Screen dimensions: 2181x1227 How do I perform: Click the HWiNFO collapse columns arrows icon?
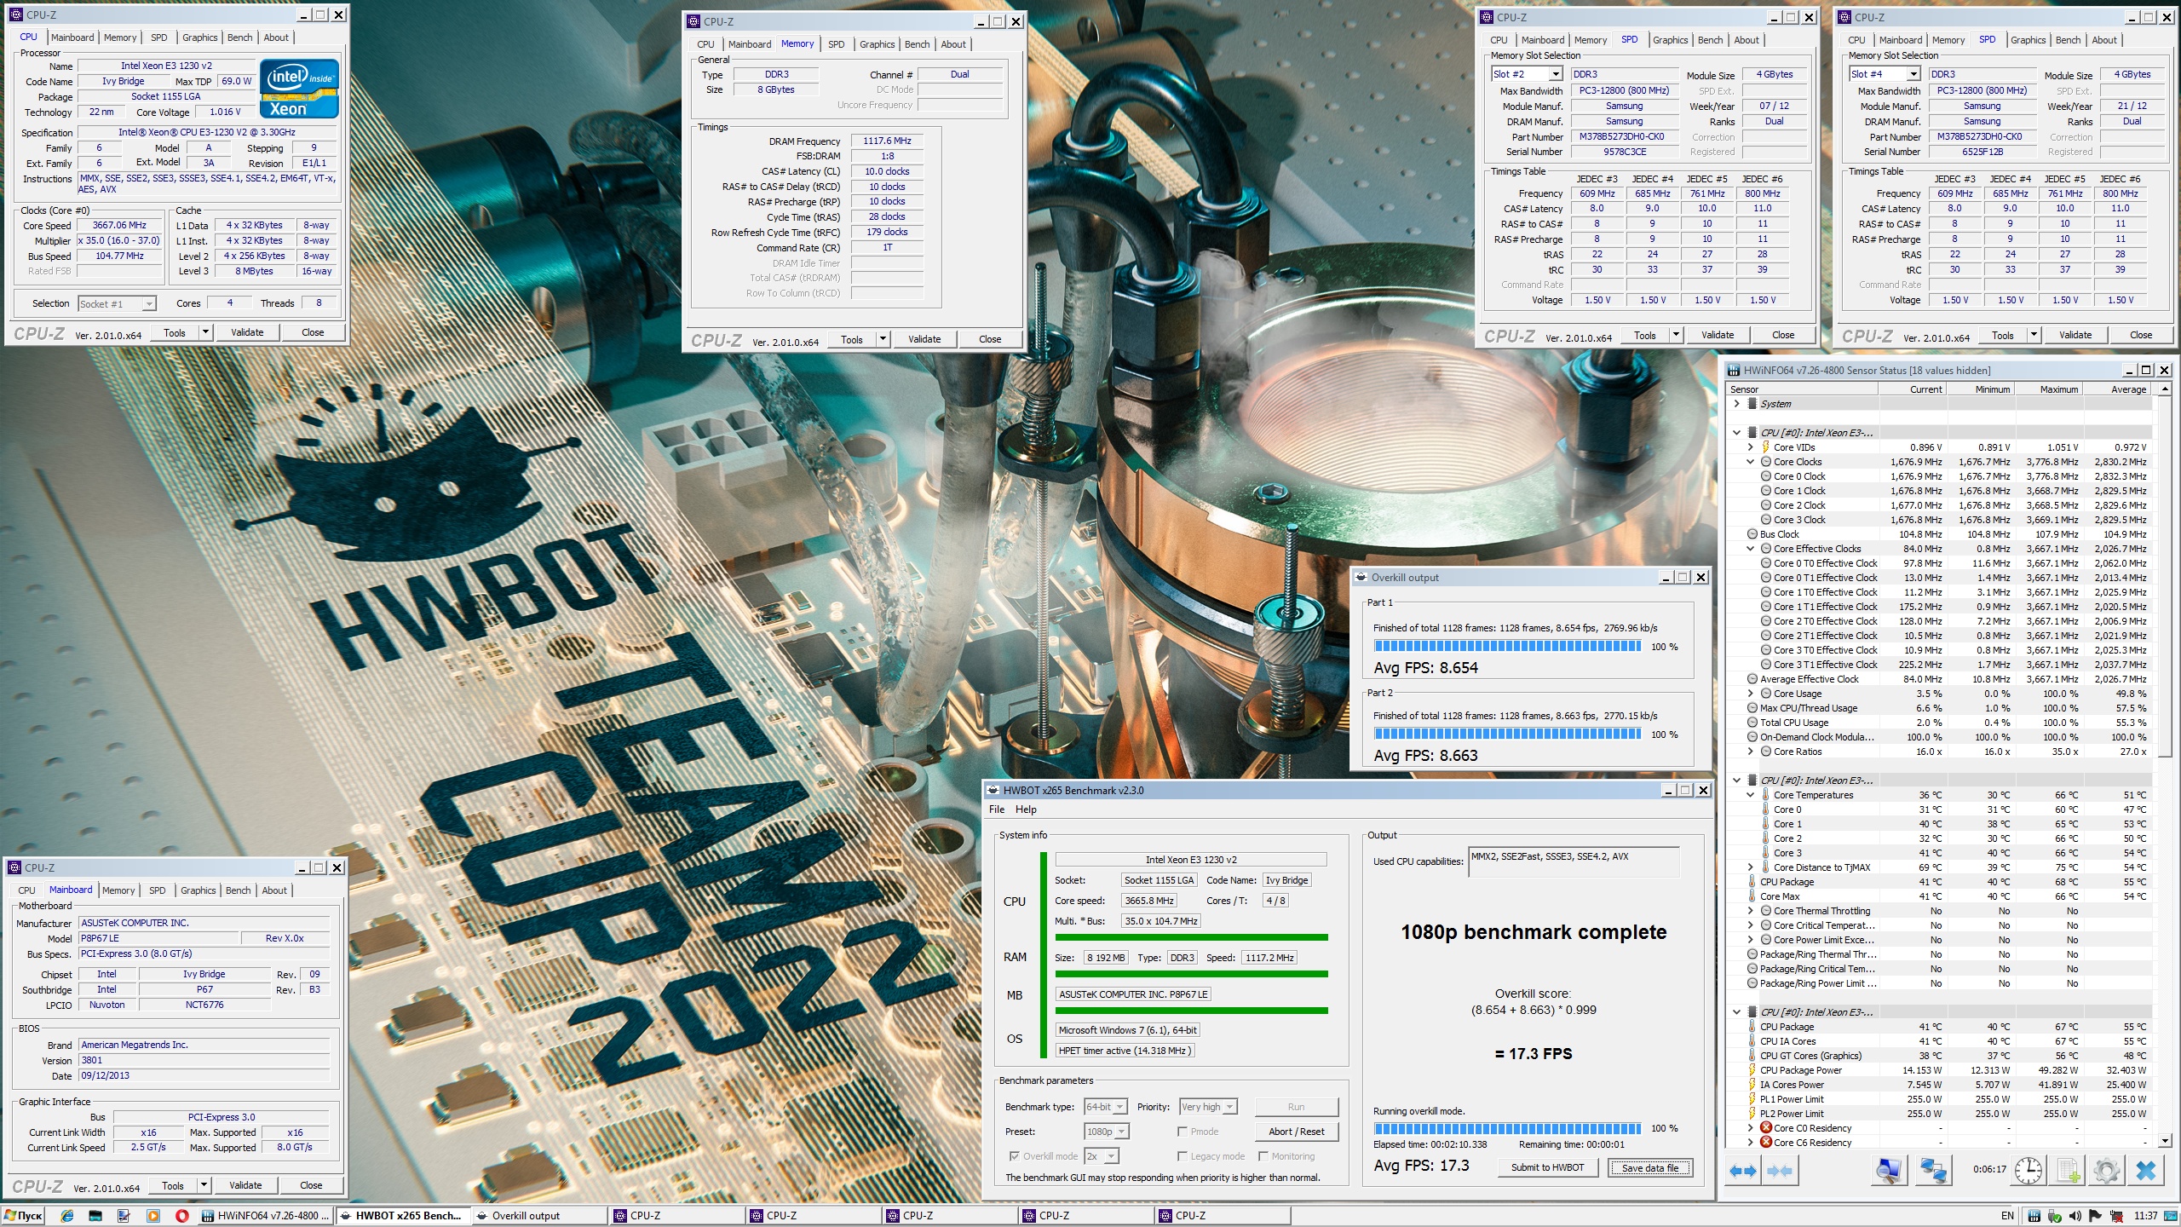(x=1780, y=1171)
